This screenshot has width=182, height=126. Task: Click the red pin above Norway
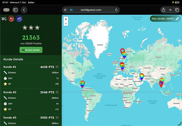click(x=122, y=51)
